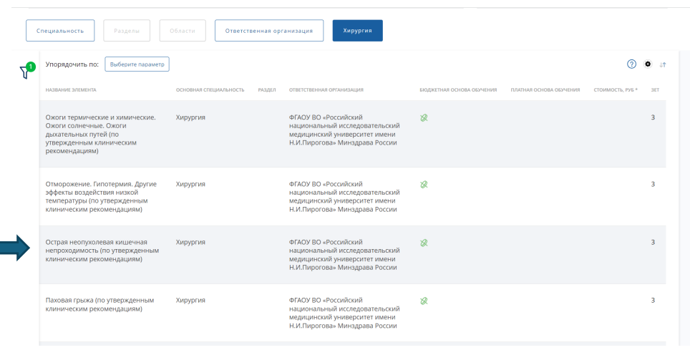The image size is (690, 350).
Task: Toggle sort direction arrows icon
Action: 663,64
